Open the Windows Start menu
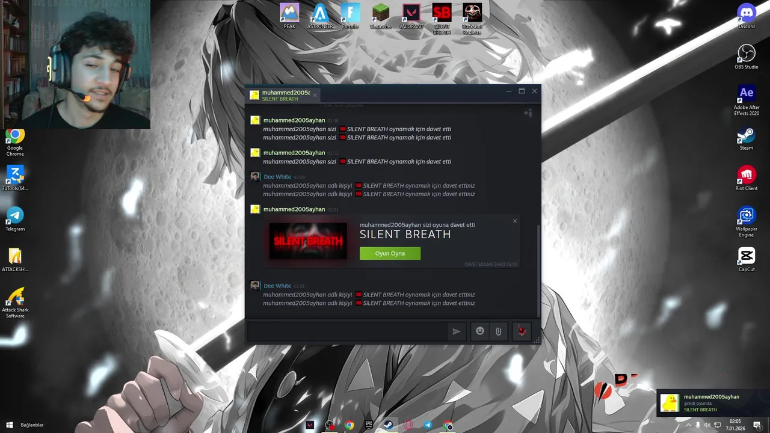Viewport: 770px width, 433px height. click(x=9, y=425)
